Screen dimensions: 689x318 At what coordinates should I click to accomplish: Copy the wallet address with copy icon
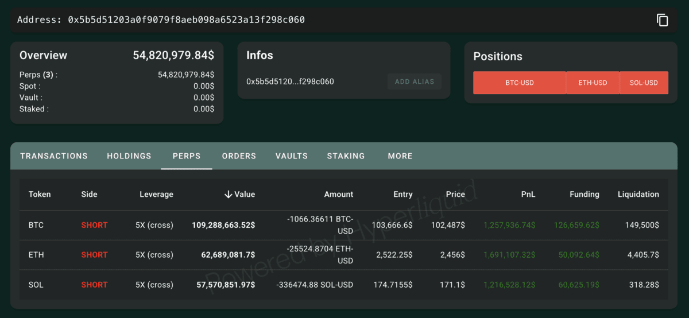pyautogui.click(x=663, y=20)
